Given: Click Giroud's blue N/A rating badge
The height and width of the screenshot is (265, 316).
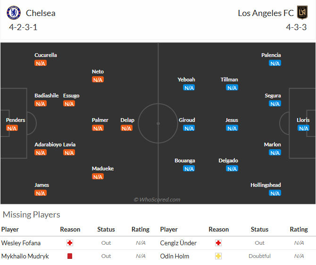Looking at the screenshot, I should tap(189, 128).
